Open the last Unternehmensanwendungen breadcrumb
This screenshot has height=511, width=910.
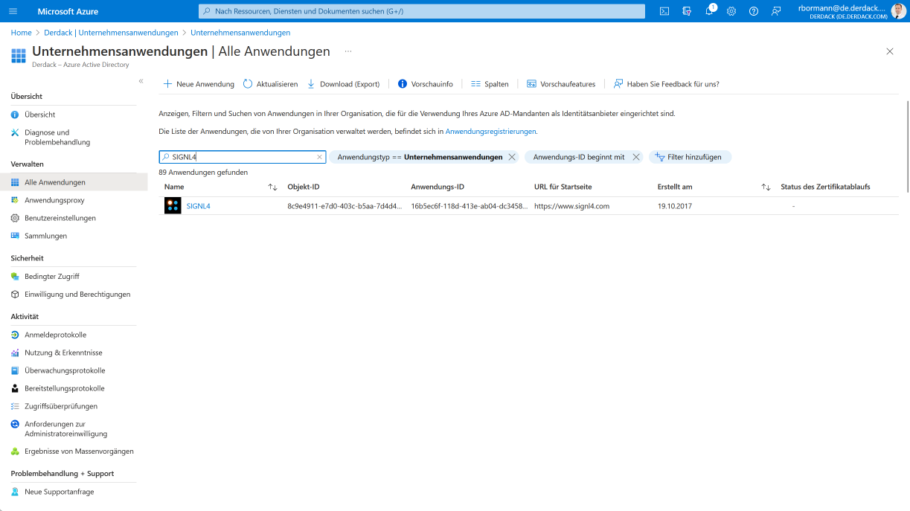240,33
